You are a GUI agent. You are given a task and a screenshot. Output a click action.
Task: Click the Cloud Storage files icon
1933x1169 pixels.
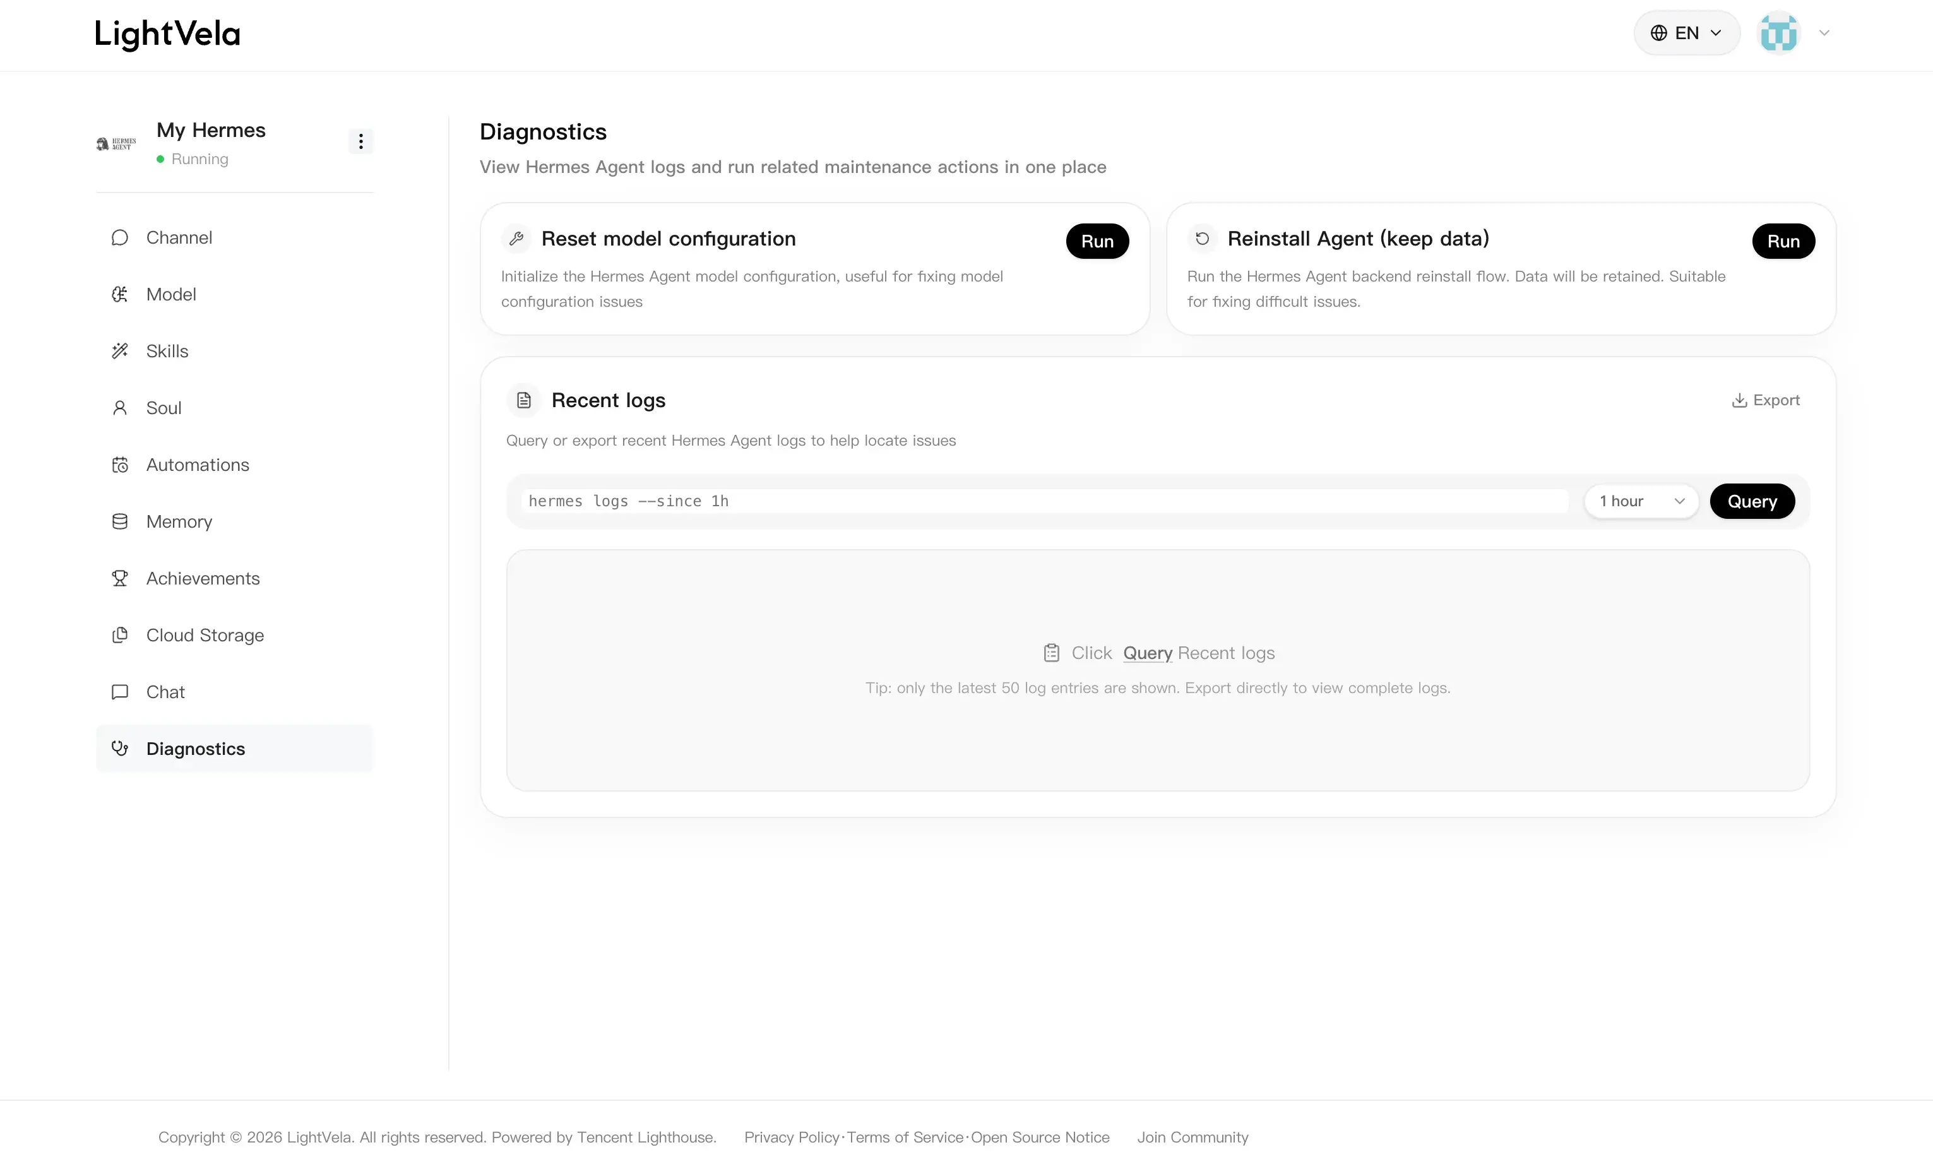click(119, 635)
